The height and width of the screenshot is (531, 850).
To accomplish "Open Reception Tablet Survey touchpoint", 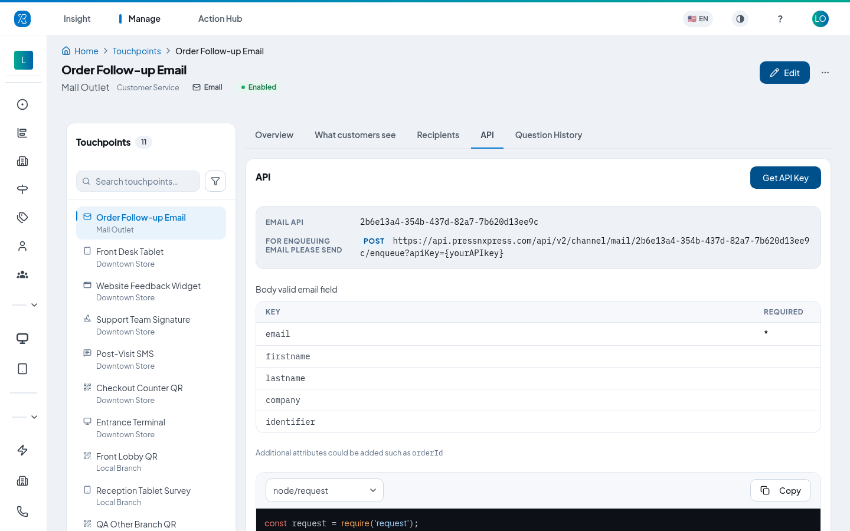I will click(x=151, y=496).
